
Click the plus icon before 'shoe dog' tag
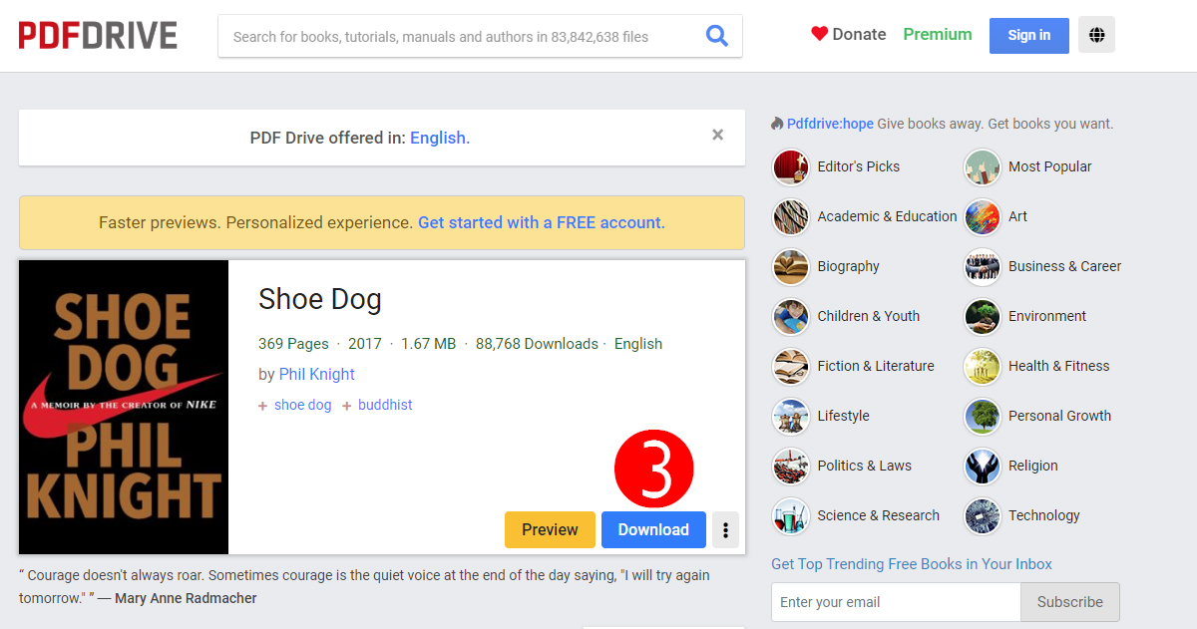tap(263, 406)
